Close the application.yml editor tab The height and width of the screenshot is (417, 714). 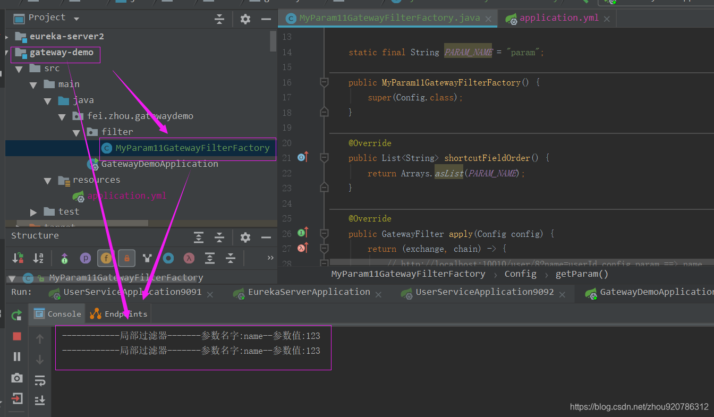point(606,19)
